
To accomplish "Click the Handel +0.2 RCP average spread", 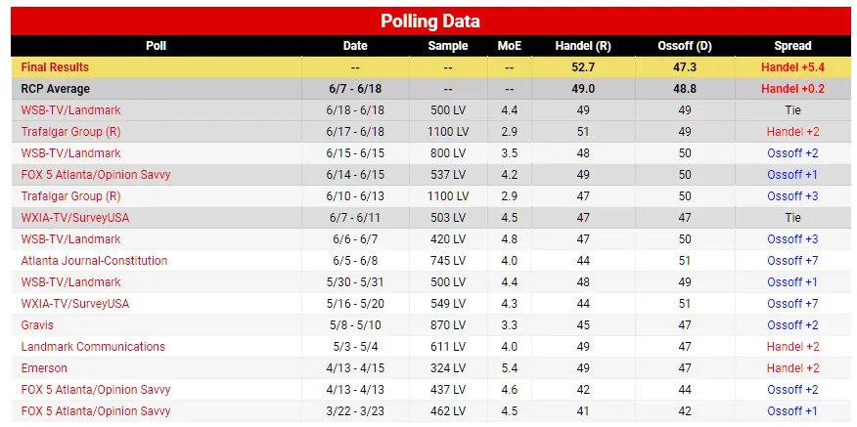I will [x=791, y=89].
